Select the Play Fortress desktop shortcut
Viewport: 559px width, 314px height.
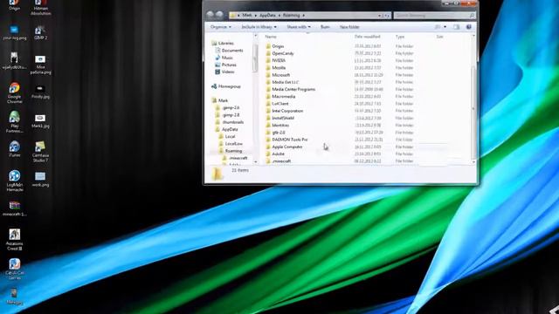[x=15, y=121]
